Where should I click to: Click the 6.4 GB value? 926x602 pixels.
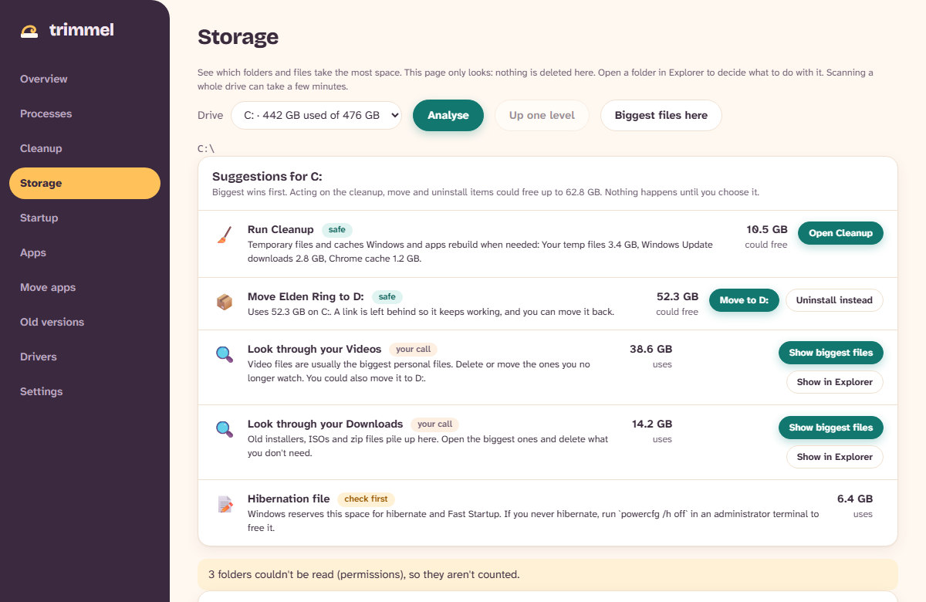855,499
